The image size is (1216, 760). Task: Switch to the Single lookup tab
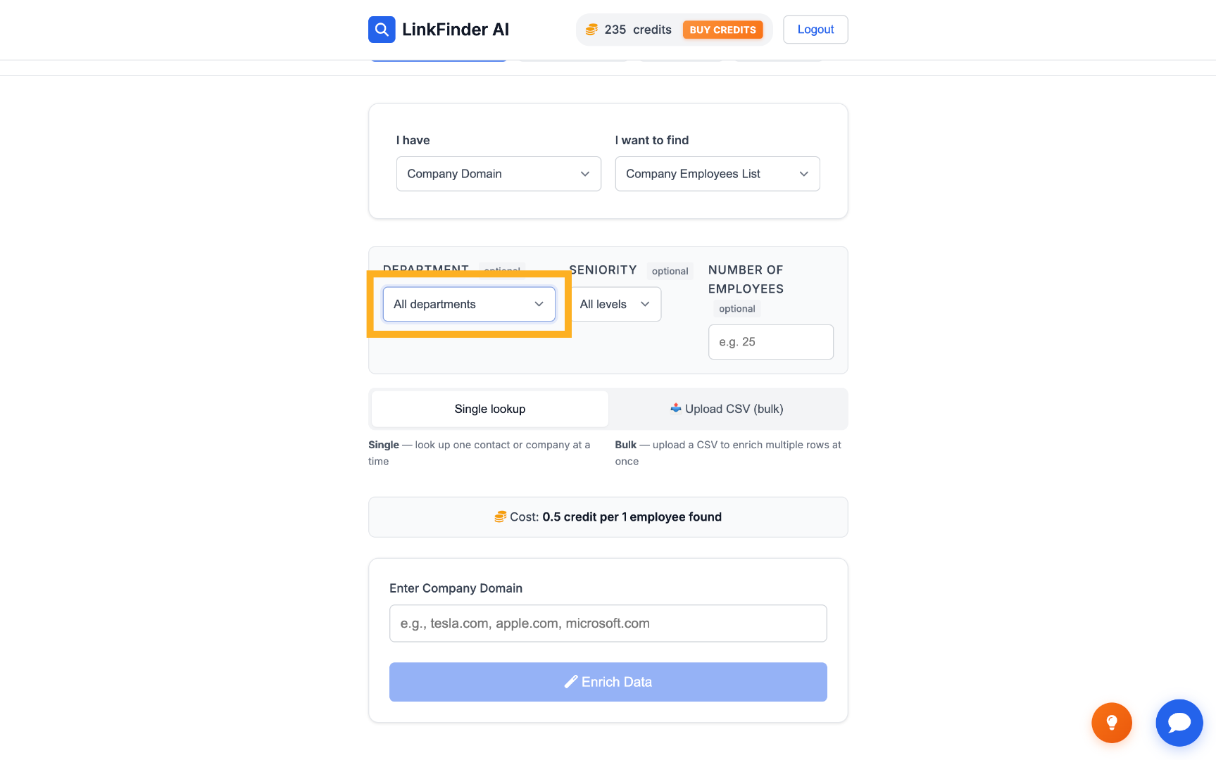pos(490,409)
